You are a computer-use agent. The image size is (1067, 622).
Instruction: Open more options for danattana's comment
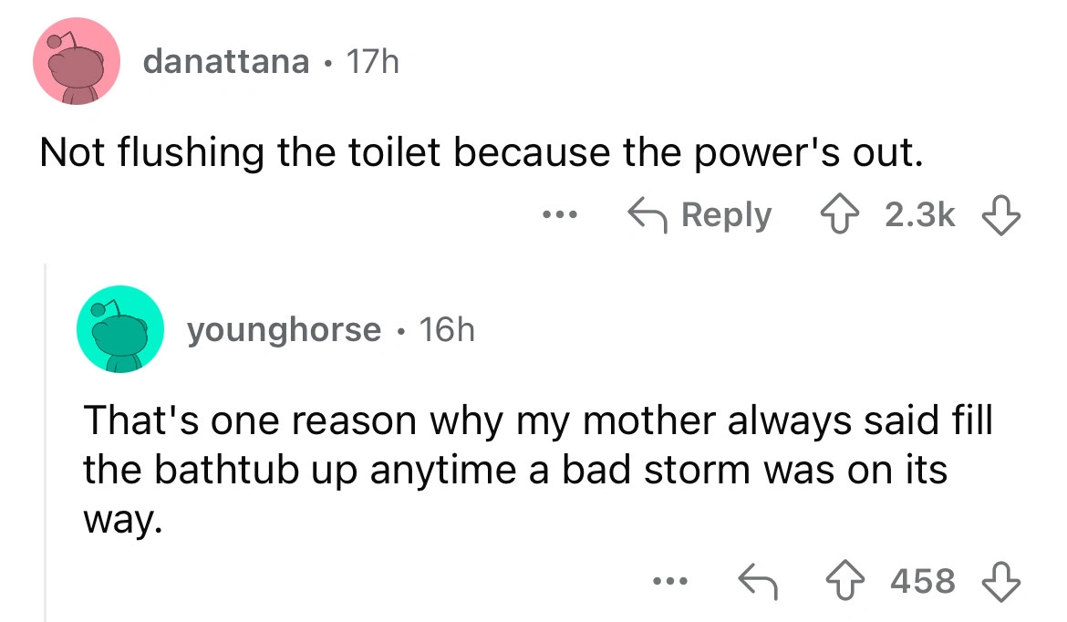tap(555, 215)
